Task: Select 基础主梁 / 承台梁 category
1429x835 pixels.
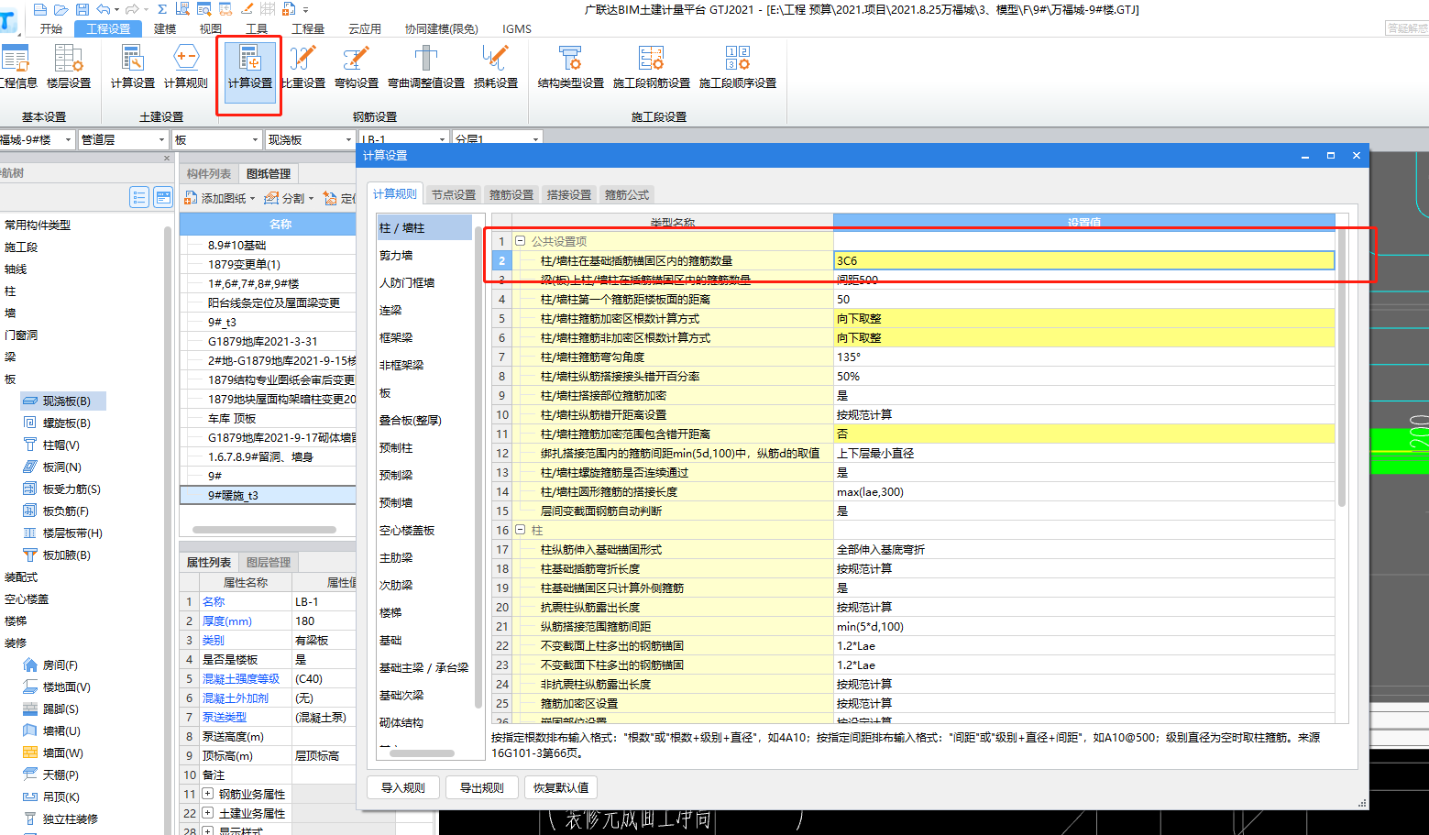Action: click(424, 667)
